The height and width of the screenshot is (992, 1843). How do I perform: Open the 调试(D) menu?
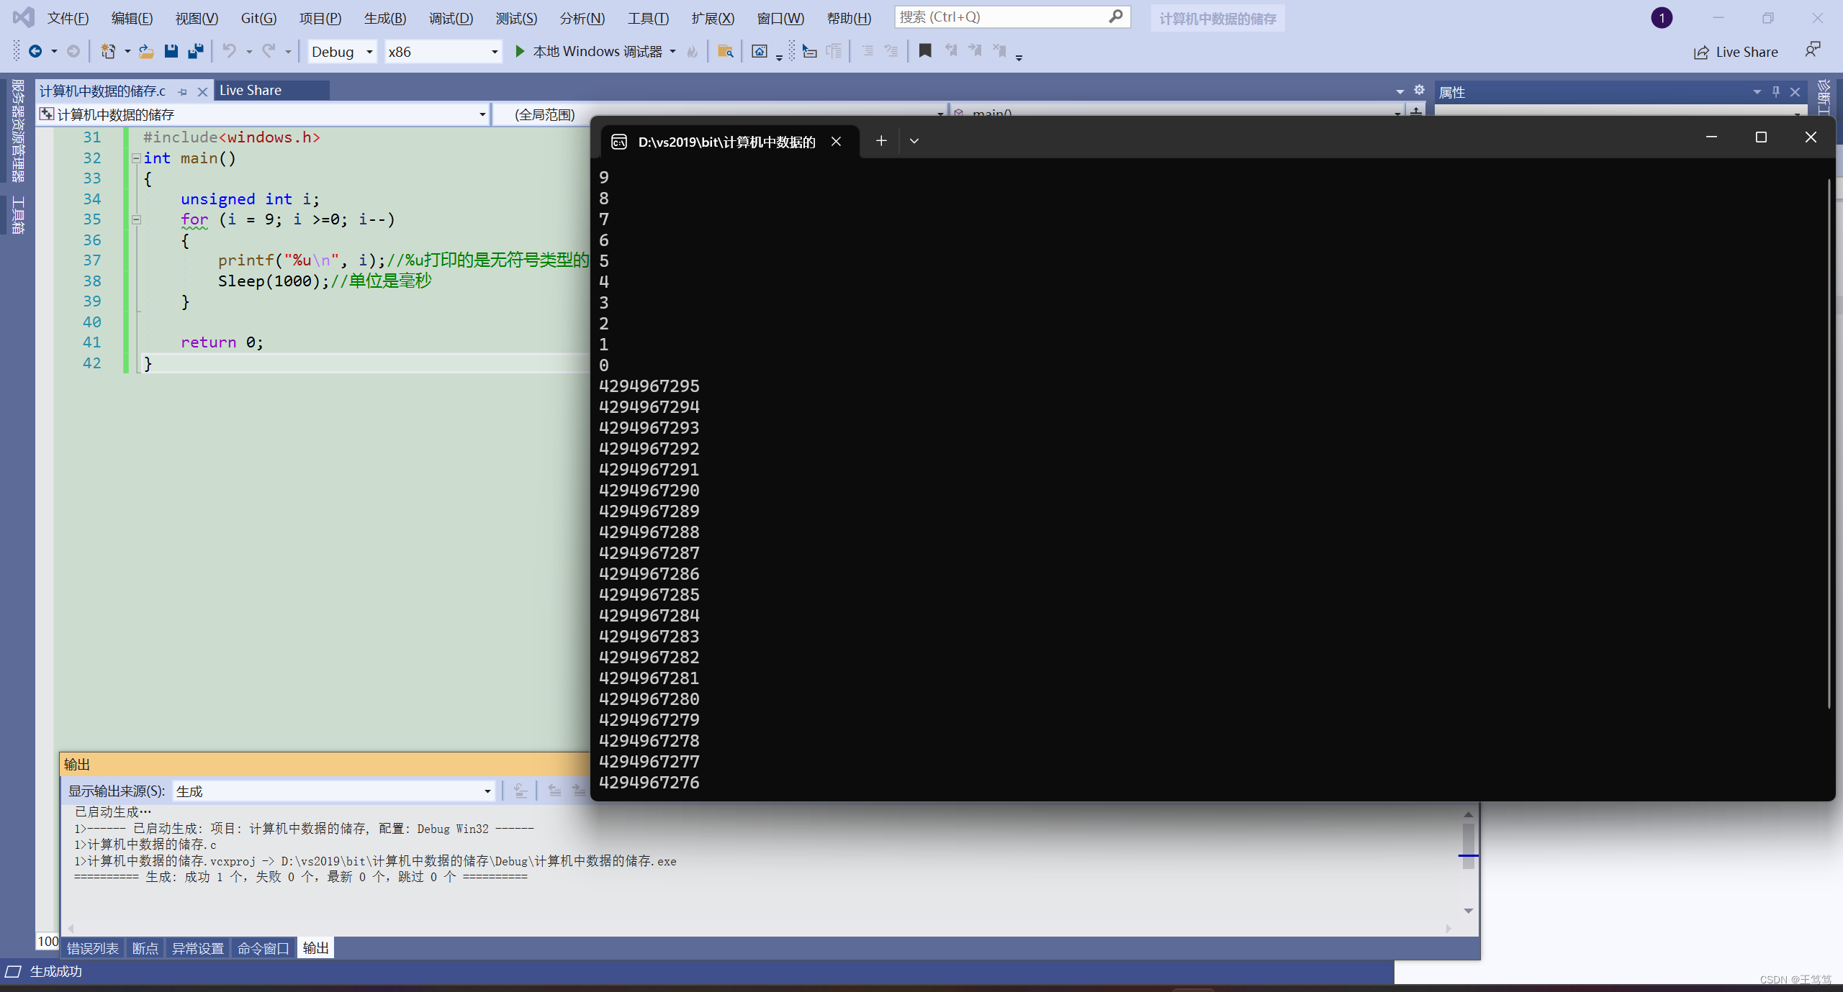[x=451, y=18]
